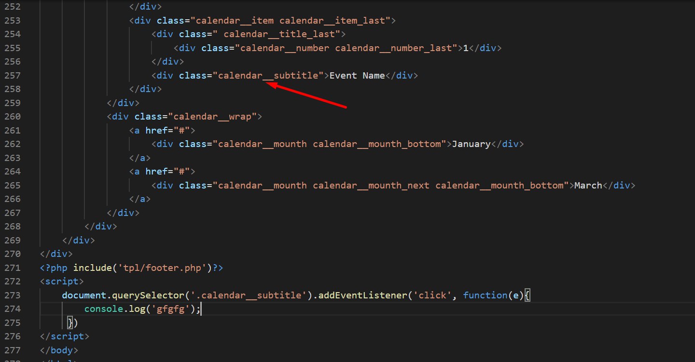695x362 pixels.
Task: Click the word 'March' on line 265
Action: [x=588, y=185]
